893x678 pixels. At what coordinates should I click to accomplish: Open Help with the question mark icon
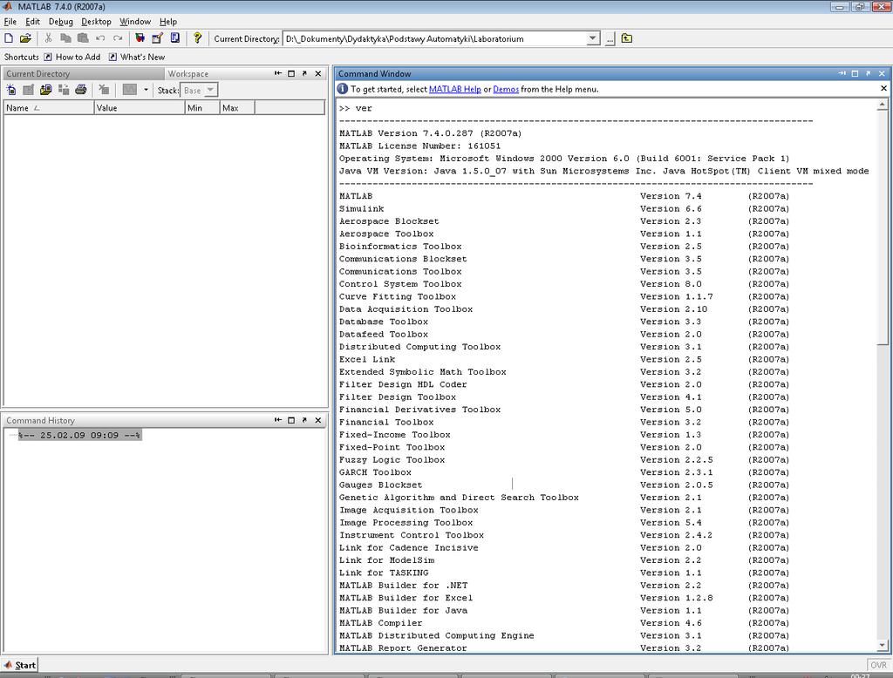197,38
